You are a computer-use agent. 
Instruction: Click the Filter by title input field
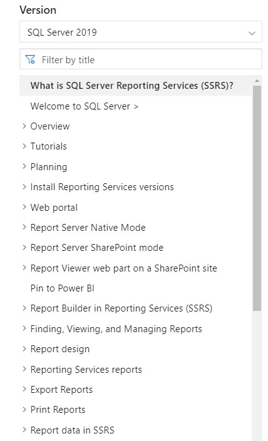point(141,59)
